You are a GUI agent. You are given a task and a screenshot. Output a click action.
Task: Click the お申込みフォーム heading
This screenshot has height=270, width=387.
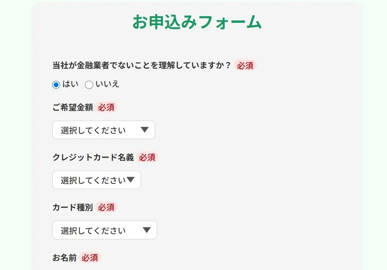(x=197, y=22)
